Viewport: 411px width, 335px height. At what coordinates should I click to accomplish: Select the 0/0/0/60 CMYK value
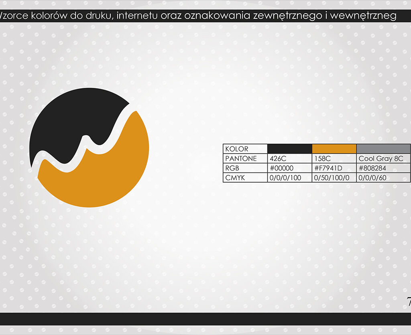tap(383, 178)
